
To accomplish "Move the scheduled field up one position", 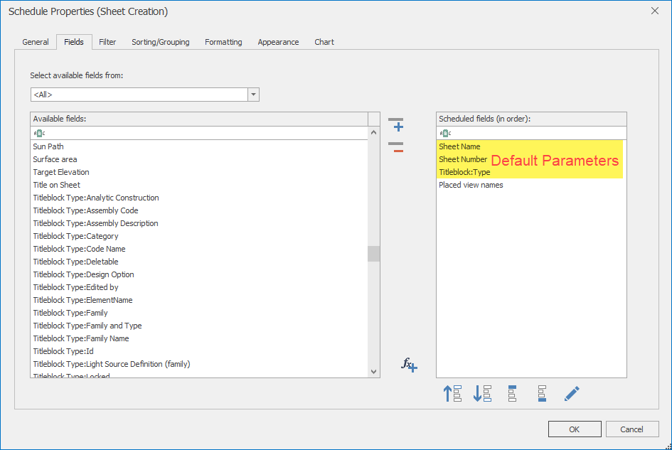I will [x=452, y=393].
